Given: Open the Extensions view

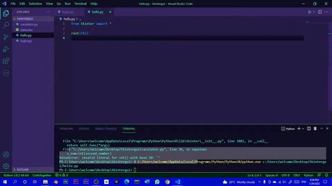Looking at the screenshot, I should click(6, 61).
